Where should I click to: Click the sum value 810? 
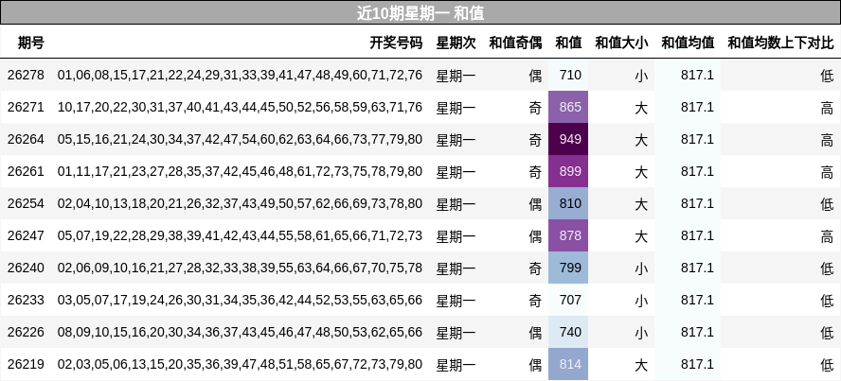click(x=570, y=203)
